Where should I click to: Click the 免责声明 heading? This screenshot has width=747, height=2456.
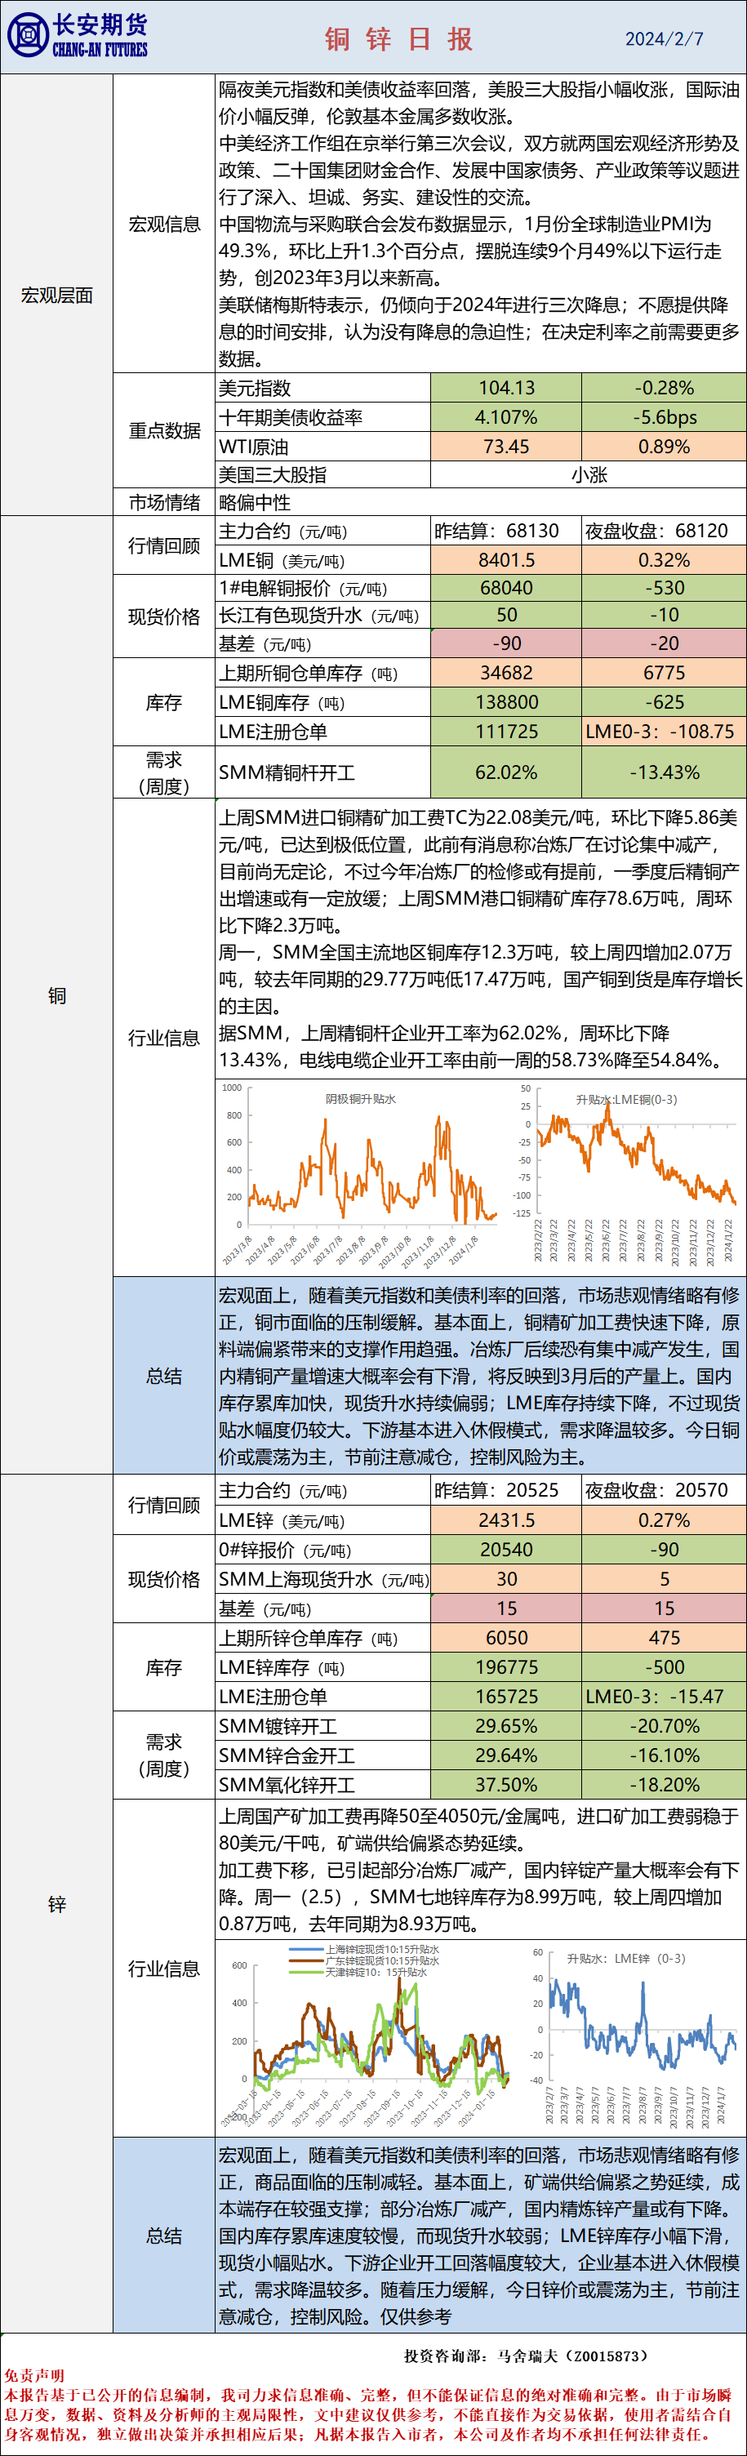(x=34, y=2375)
